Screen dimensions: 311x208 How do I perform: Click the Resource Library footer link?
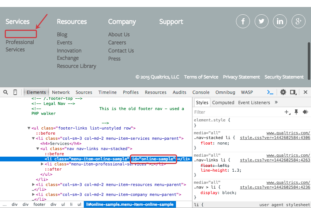click(76, 66)
